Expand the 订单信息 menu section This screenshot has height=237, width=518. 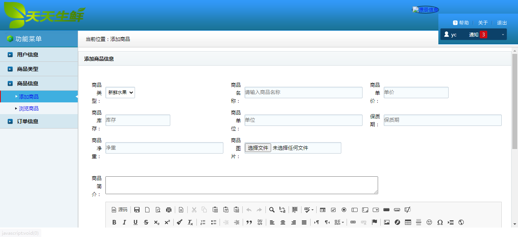click(27, 121)
